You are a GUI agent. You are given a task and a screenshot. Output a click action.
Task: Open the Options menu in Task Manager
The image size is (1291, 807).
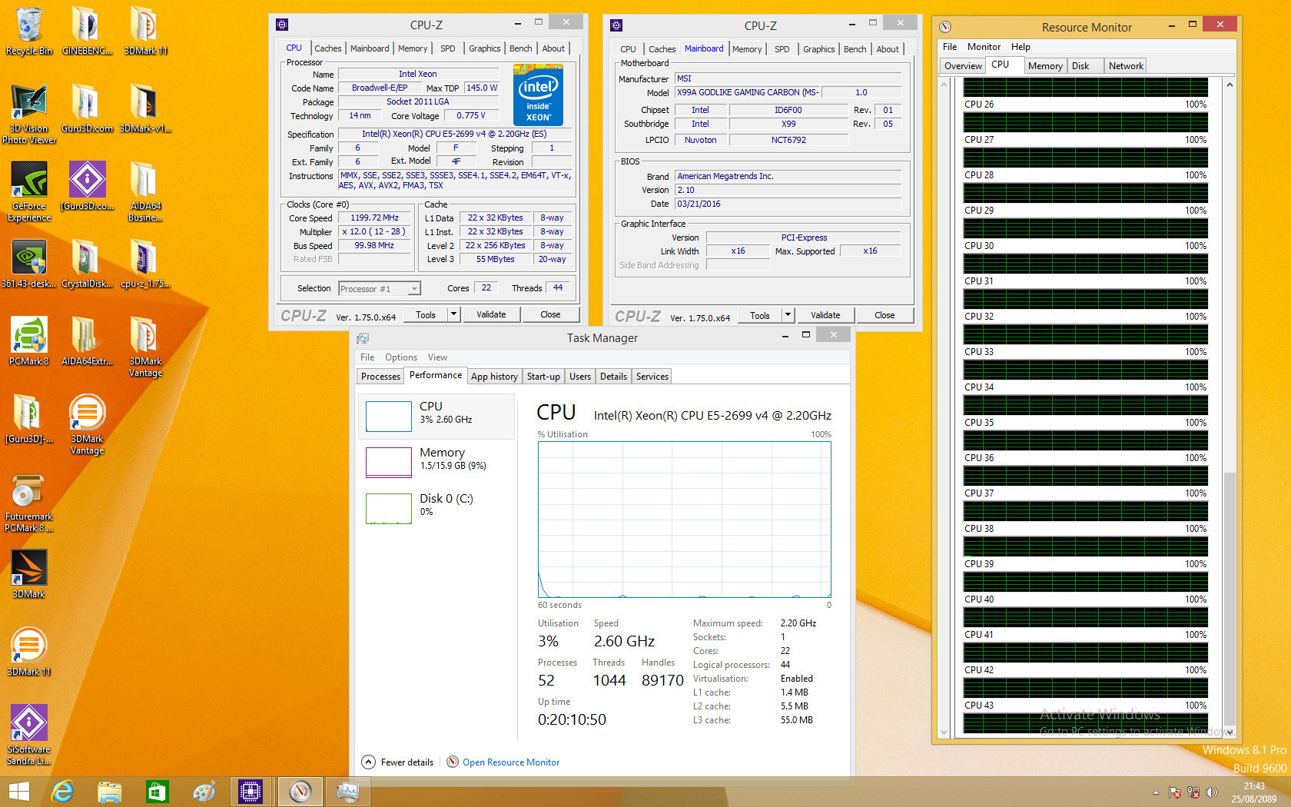tap(401, 357)
